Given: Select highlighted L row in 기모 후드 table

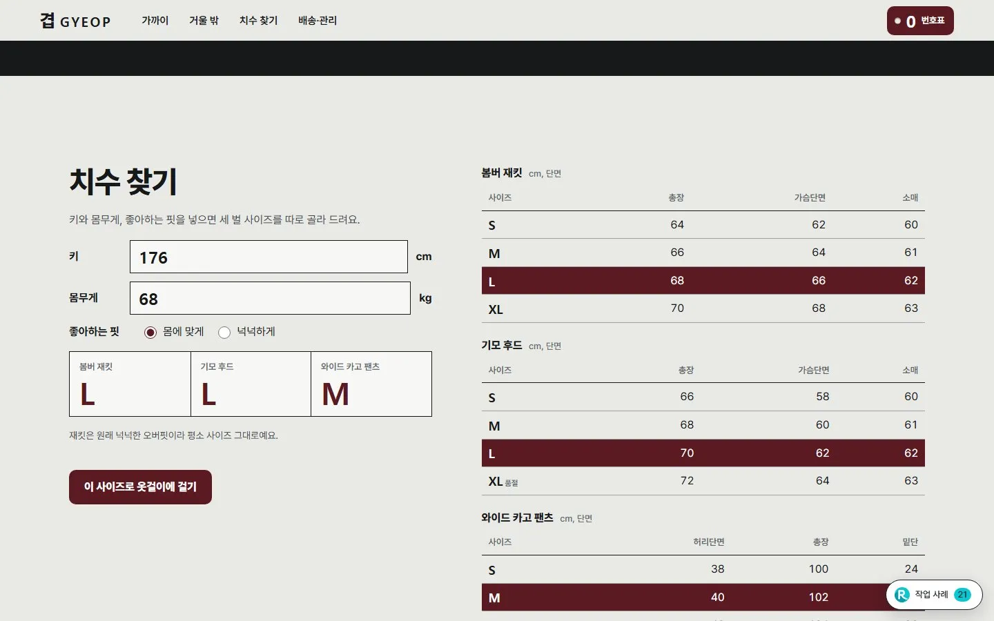Looking at the screenshot, I should pyautogui.click(x=703, y=453).
